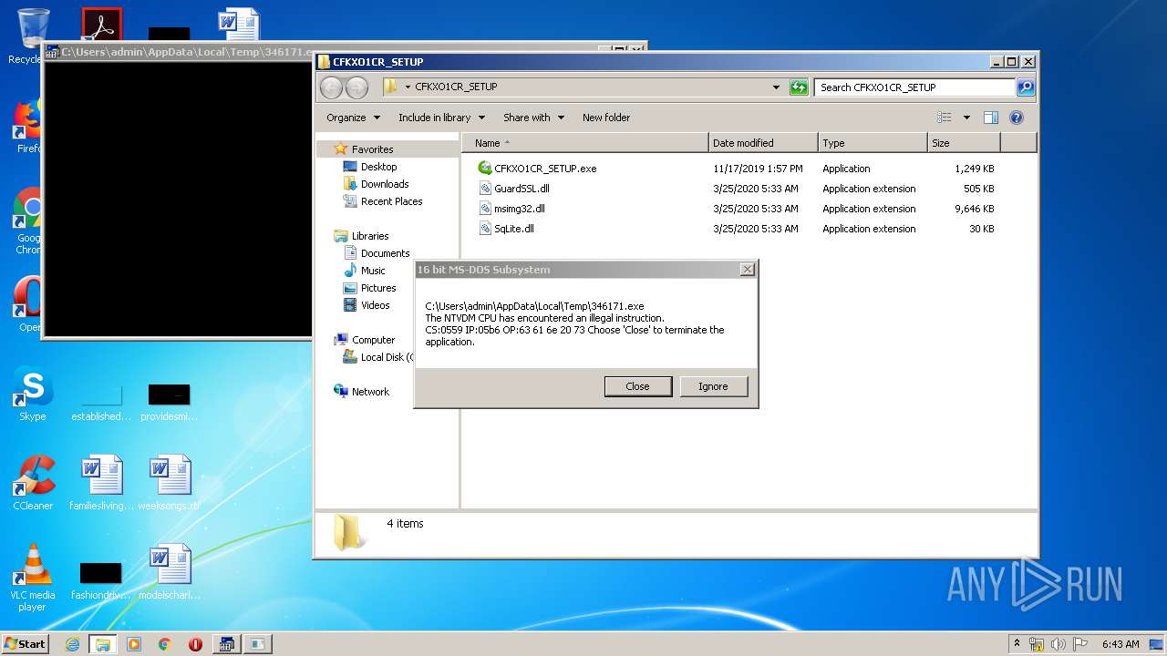
Task: Click the Ignore button in the error dialog
Action: pyautogui.click(x=713, y=386)
